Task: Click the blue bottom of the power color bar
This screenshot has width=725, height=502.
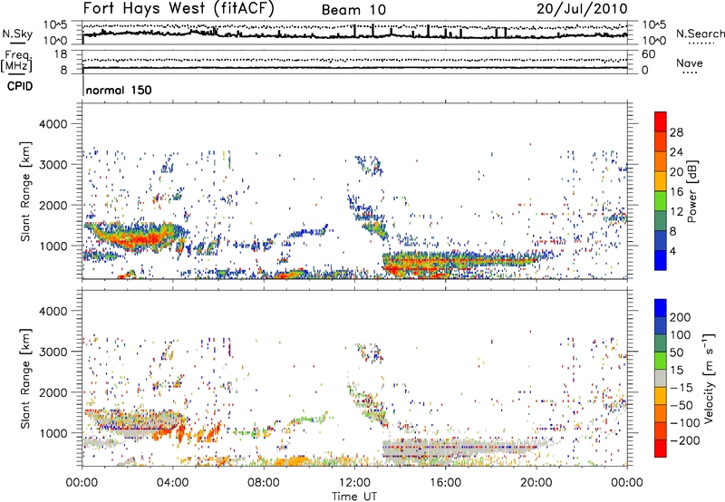Action: pos(661,260)
